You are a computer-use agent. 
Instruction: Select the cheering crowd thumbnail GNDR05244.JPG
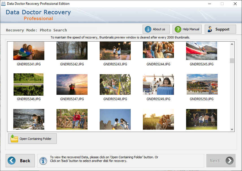[158, 50]
